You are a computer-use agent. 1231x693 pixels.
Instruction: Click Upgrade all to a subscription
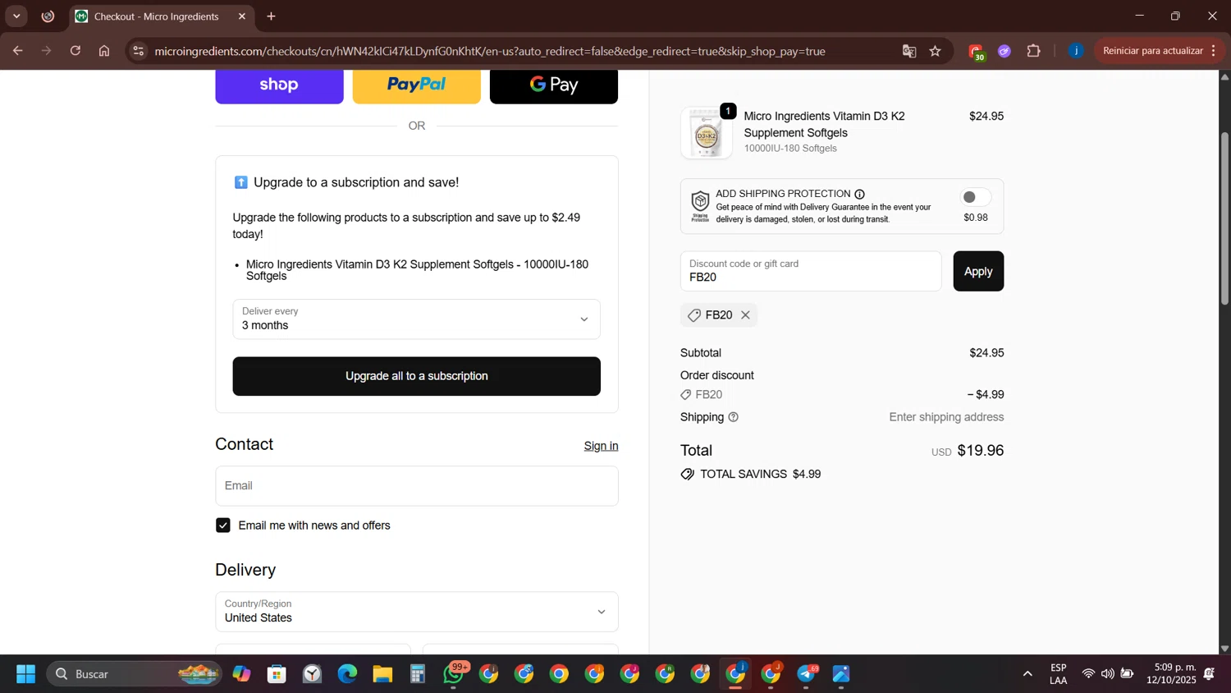coord(417,376)
